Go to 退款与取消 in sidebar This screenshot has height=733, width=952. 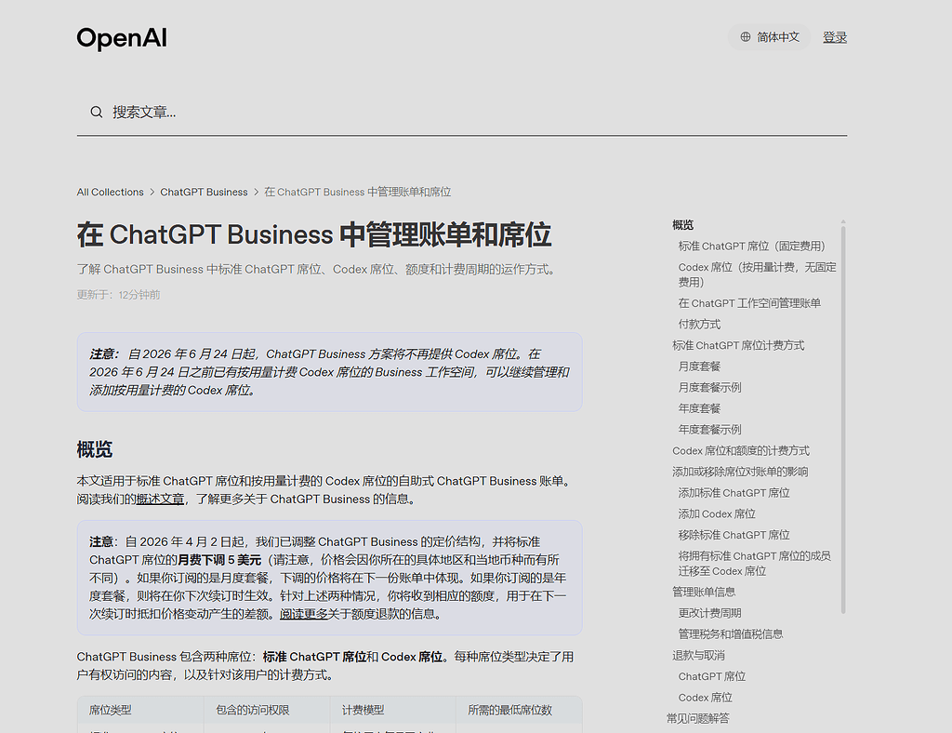pyautogui.click(x=698, y=655)
